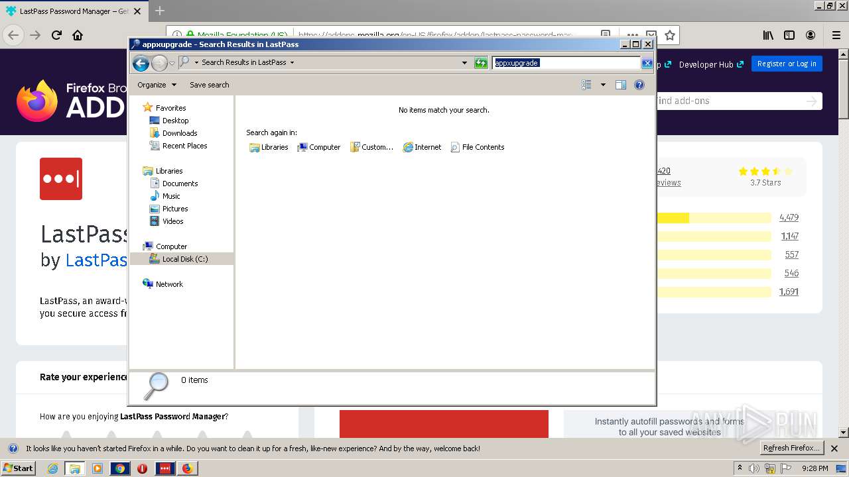Open Opera from the taskbar
The height and width of the screenshot is (477, 849).
click(142, 468)
